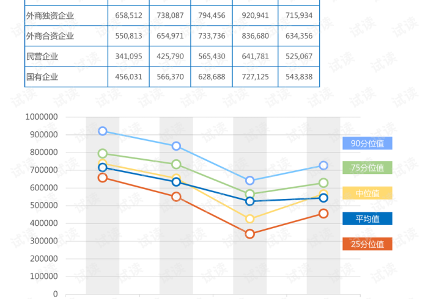This screenshot has width=428, height=299.
Task: Select the 国有企业 row label
Action: pyautogui.click(x=42, y=77)
